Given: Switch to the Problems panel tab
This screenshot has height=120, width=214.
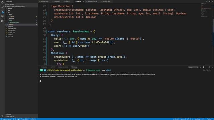Looking at the screenshot, I should [44, 67].
